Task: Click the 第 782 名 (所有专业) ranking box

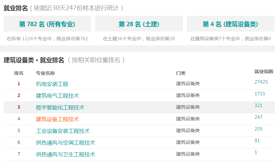Action: tap(47, 24)
